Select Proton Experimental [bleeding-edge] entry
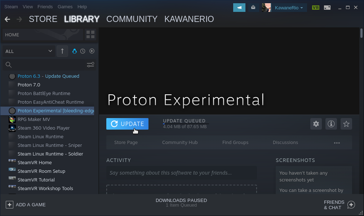The width and height of the screenshot is (364, 216). coord(47,111)
